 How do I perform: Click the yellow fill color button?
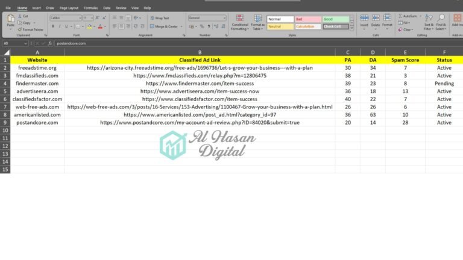[x=89, y=26]
